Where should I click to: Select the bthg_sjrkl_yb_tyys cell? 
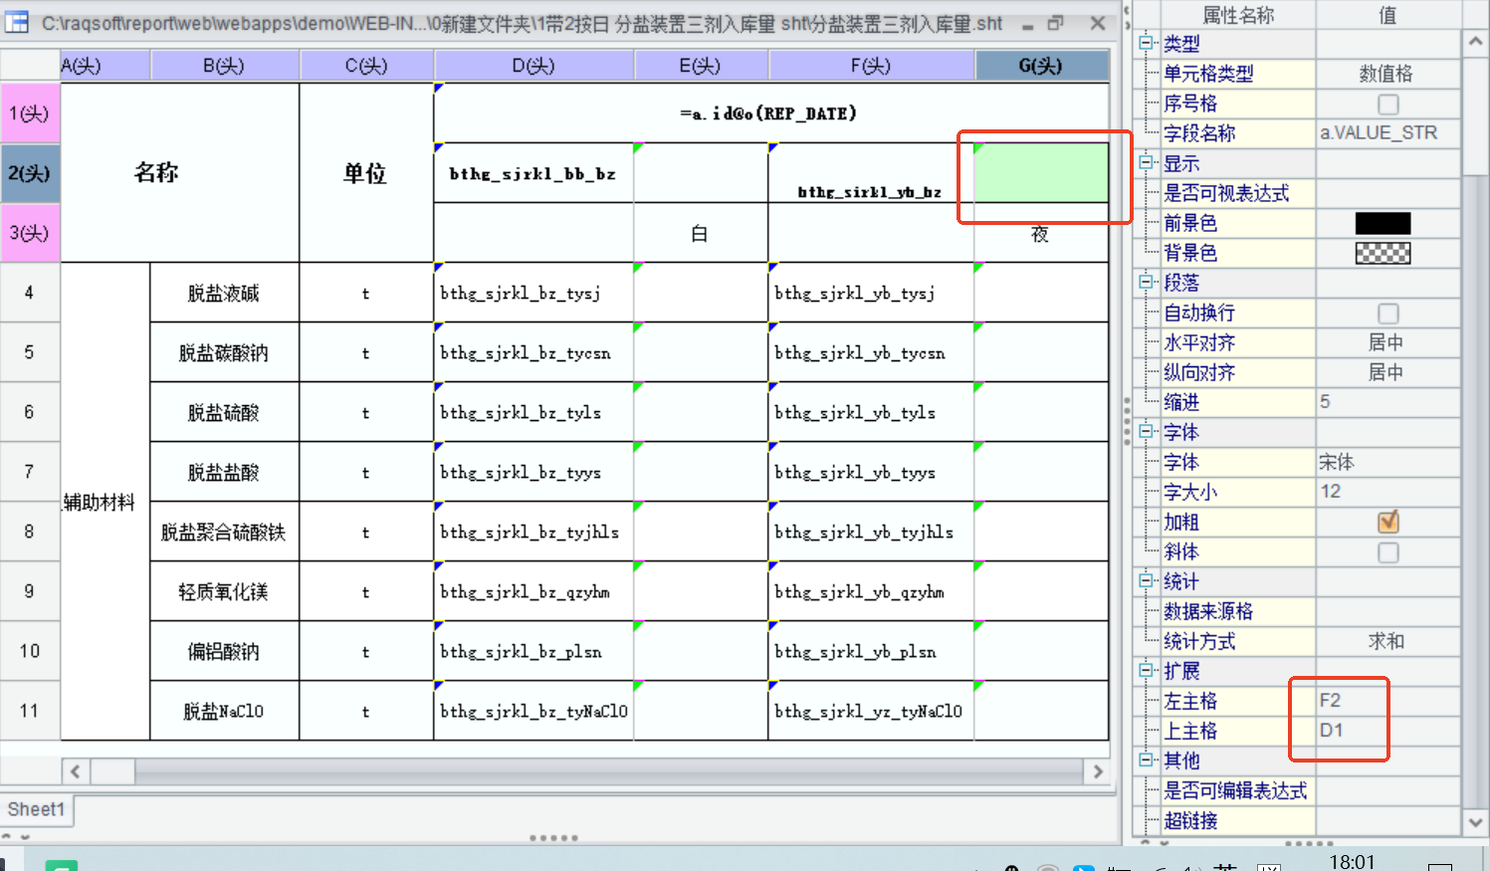[x=872, y=472]
